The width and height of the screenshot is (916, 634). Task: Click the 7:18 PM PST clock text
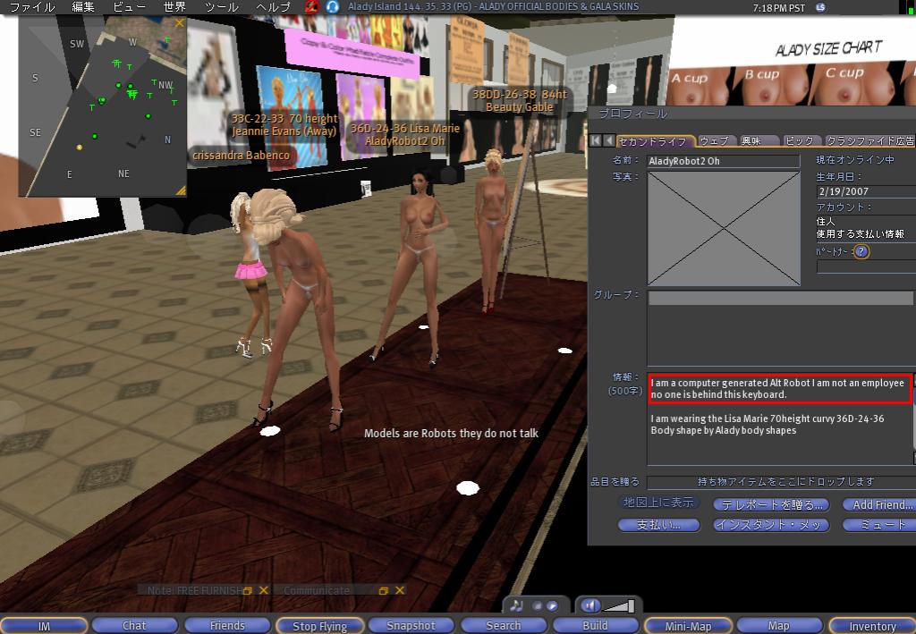(779, 8)
